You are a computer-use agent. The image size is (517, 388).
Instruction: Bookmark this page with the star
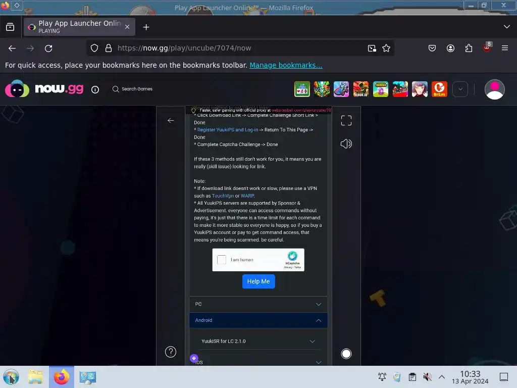pyautogui.click(x=386, y=48)
